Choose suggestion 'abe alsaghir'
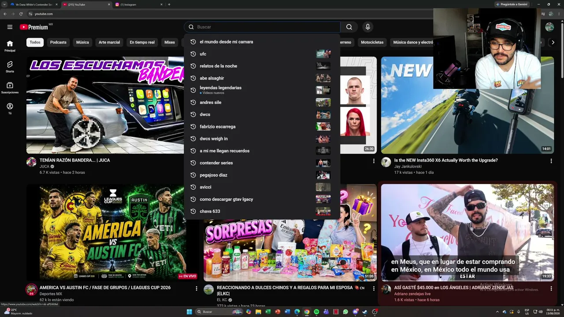The height and width of the screenshot is (317, 564). (x=262, y=78)
